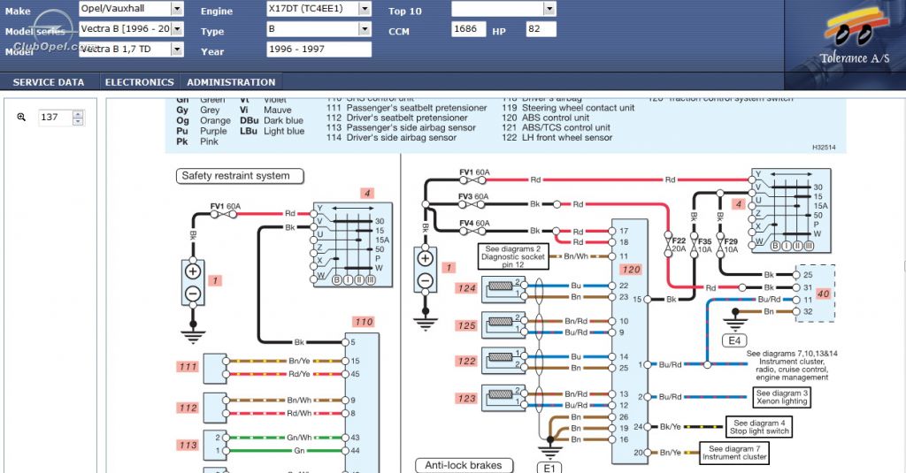The width and height of the screenshot is (906, 473).
Task: Click the Tolerance A/S logo
Action: pyautogui.click(x=856, y=37)
